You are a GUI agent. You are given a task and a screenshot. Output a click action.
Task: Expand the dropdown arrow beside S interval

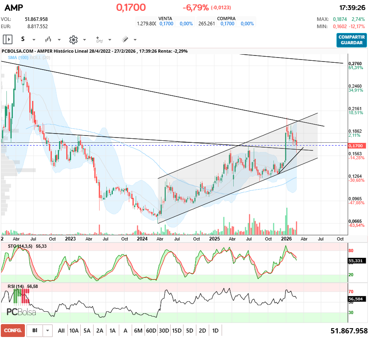[34, 40]
